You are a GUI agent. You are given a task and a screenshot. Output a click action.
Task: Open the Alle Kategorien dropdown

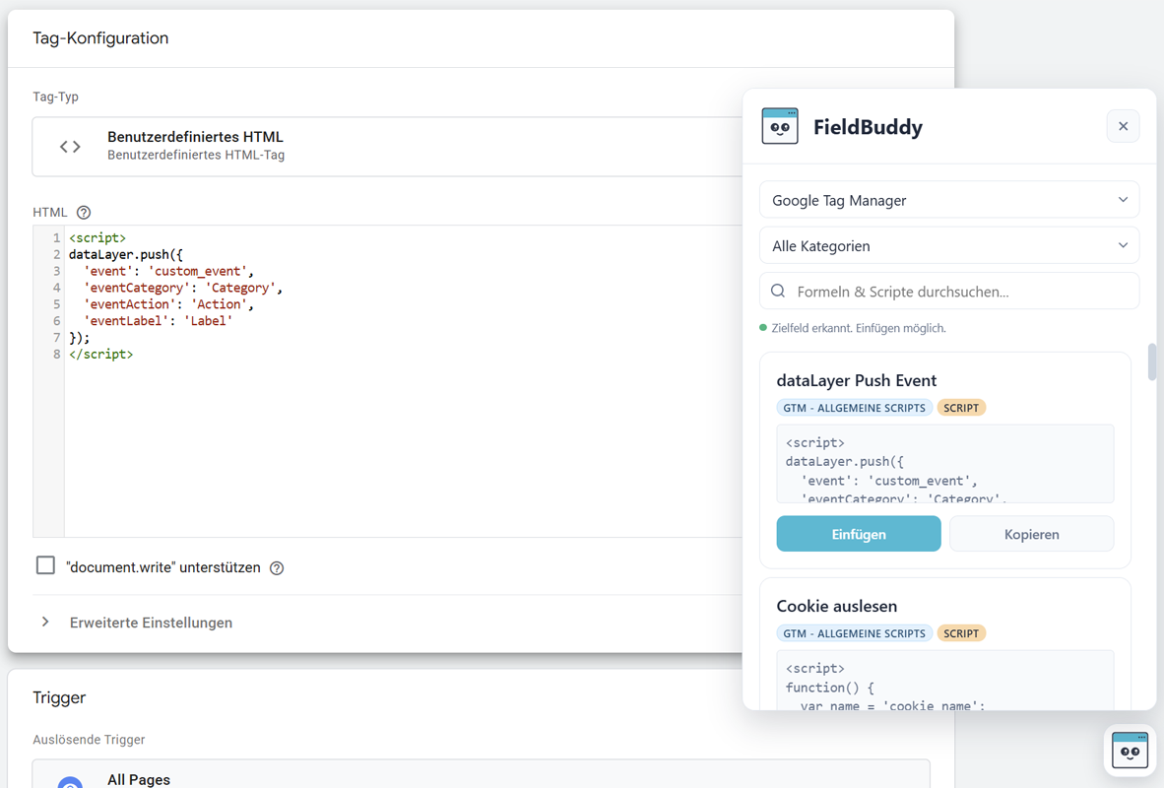(948, 246)
